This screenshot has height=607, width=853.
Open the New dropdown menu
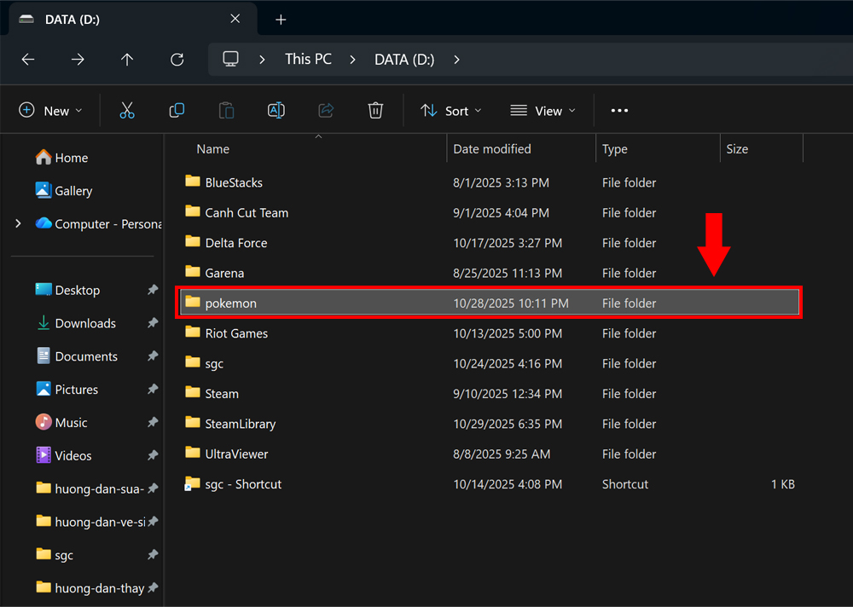click(x=51, y=111)
